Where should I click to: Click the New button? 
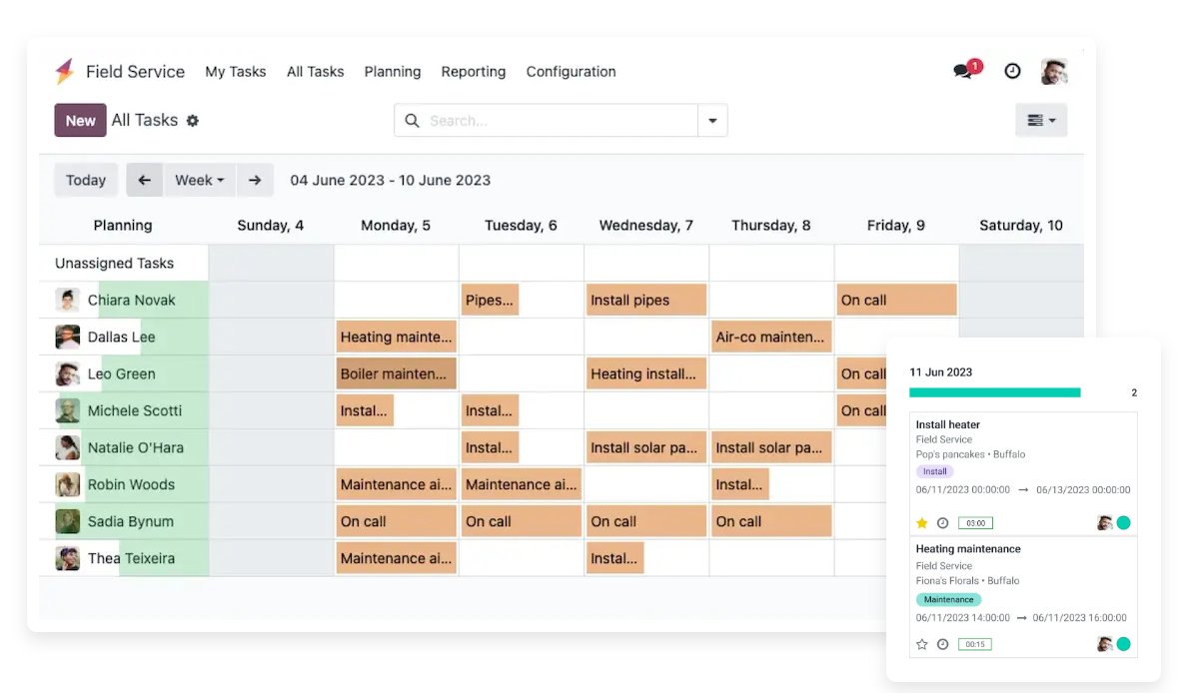(80, 120)
